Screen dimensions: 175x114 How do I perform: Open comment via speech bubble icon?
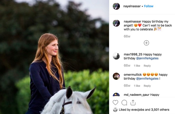pyautogui.click(x=124, y=103)
